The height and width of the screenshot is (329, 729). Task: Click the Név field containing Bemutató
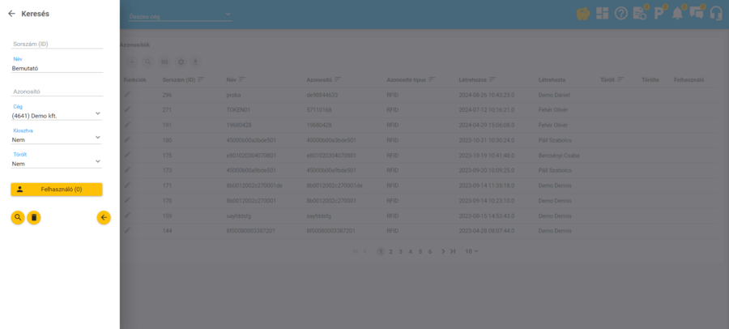pos(57,68)
